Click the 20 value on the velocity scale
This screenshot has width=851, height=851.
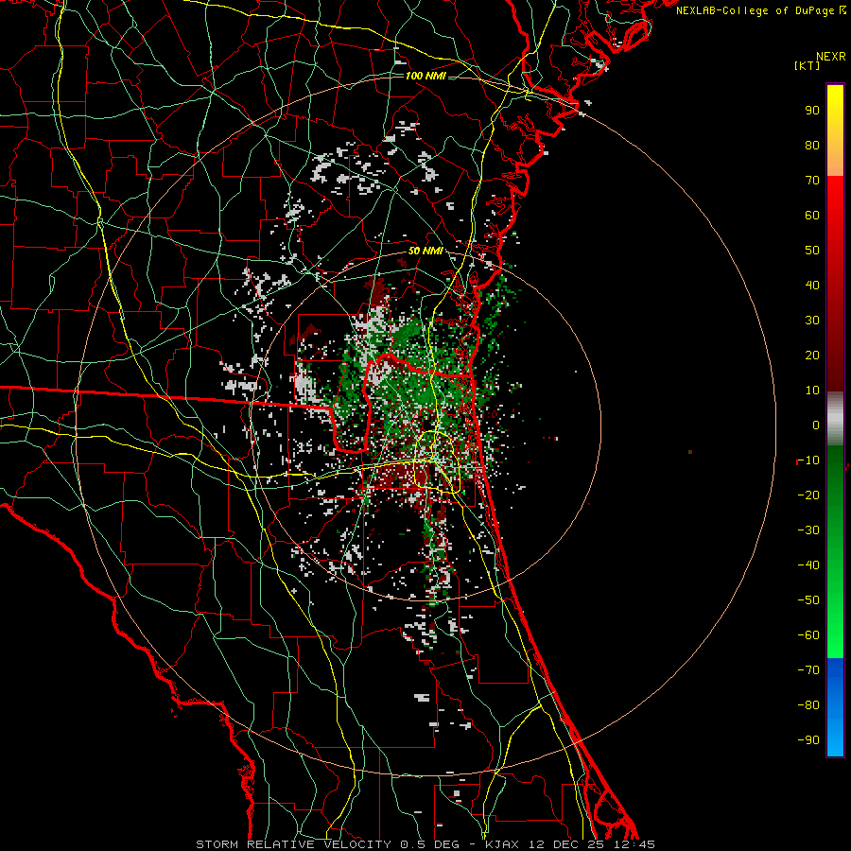(812, 355)
